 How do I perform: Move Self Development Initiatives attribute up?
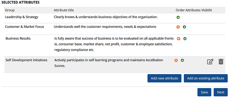(176, 60)
